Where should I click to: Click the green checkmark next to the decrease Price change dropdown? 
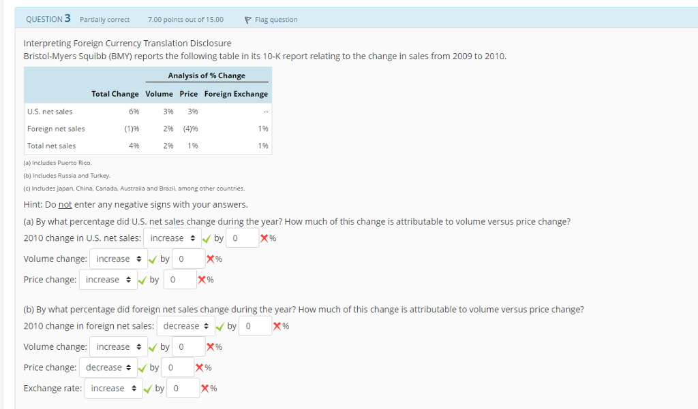[143, 367]
